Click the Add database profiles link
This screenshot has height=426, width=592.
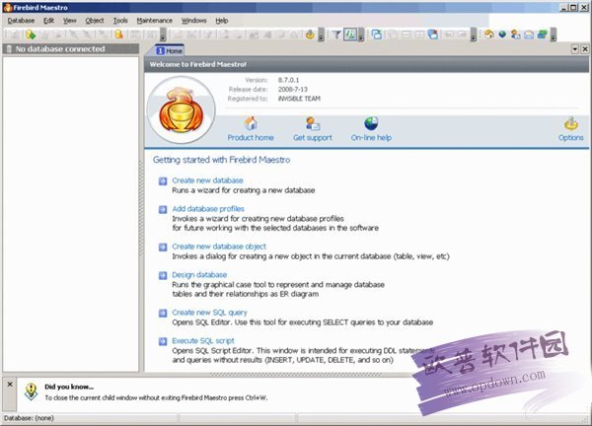point(208,209)
